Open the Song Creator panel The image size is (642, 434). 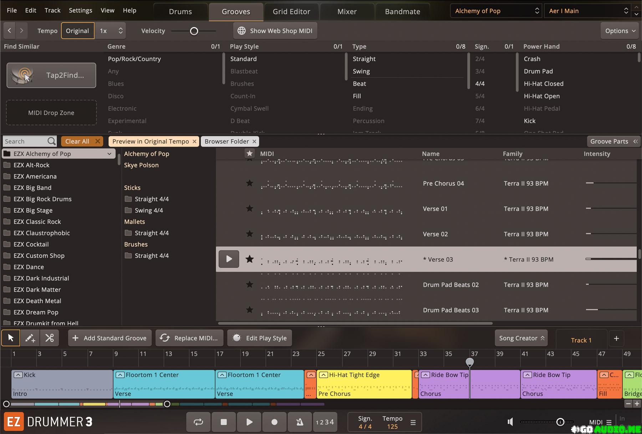point(521,338)
